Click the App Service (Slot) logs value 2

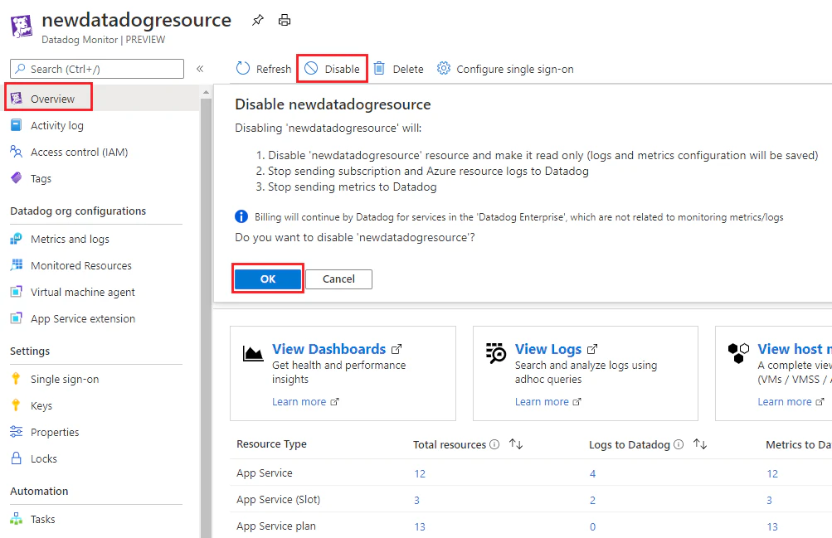593,500
